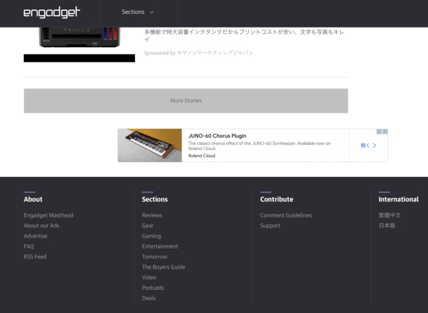Click the Engadget logo
Viewport: 428px width, 313px height.
coord(52,12)
